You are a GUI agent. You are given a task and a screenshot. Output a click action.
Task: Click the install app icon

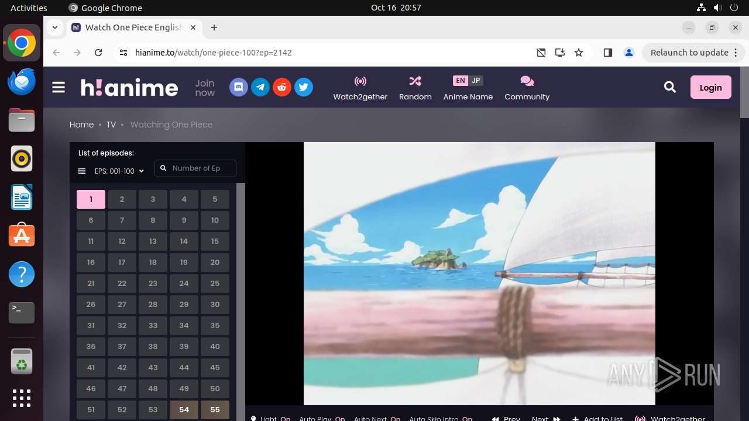pyautogui.click(x=560, y=53)
